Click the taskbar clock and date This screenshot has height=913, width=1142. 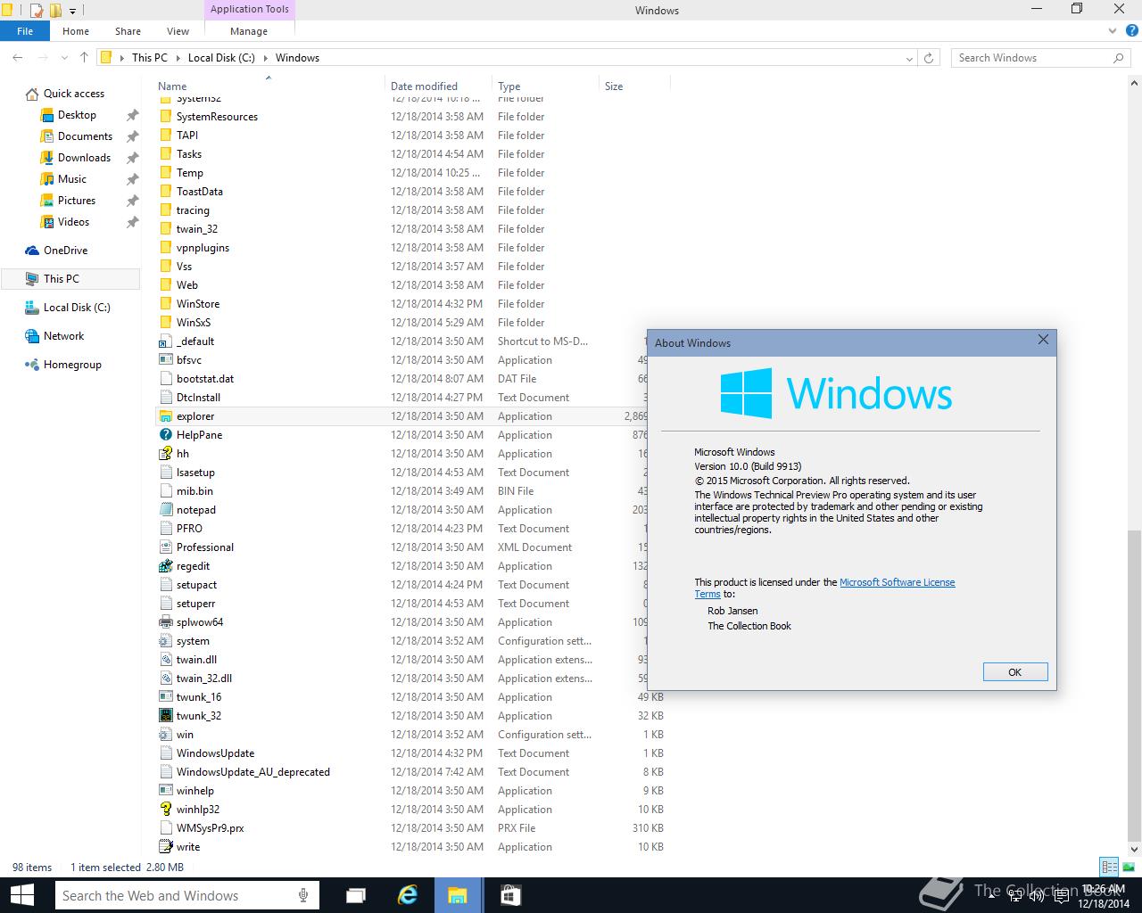tap(1103, 896)
